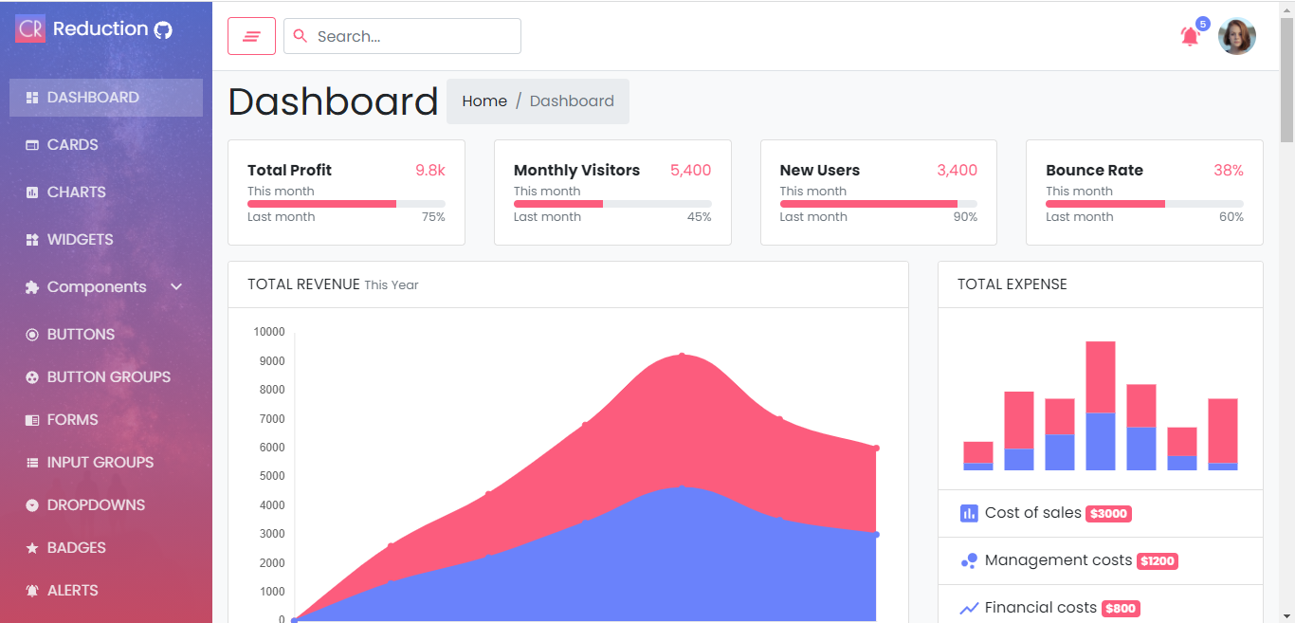Toggle the sidebar with the hamburger button
Screen dimensions: 1295x623
(251, 35)
